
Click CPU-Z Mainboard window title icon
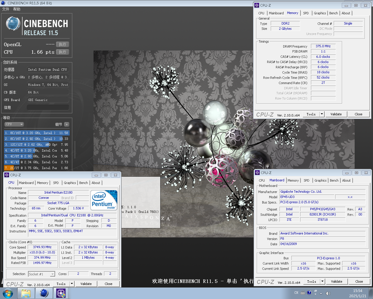click(x=257, y=173)
